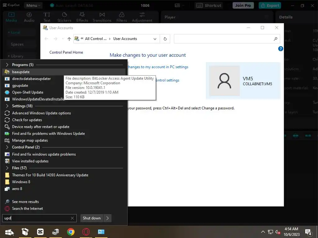Open the CapCut Transitions tab
The width and height of the screenshot is (318, 238).
click(x=102, y=17)
